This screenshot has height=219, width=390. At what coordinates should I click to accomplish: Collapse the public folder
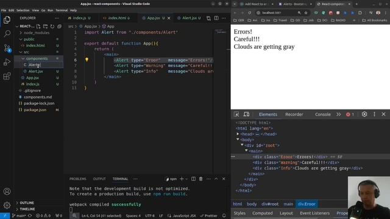[21, 39]
